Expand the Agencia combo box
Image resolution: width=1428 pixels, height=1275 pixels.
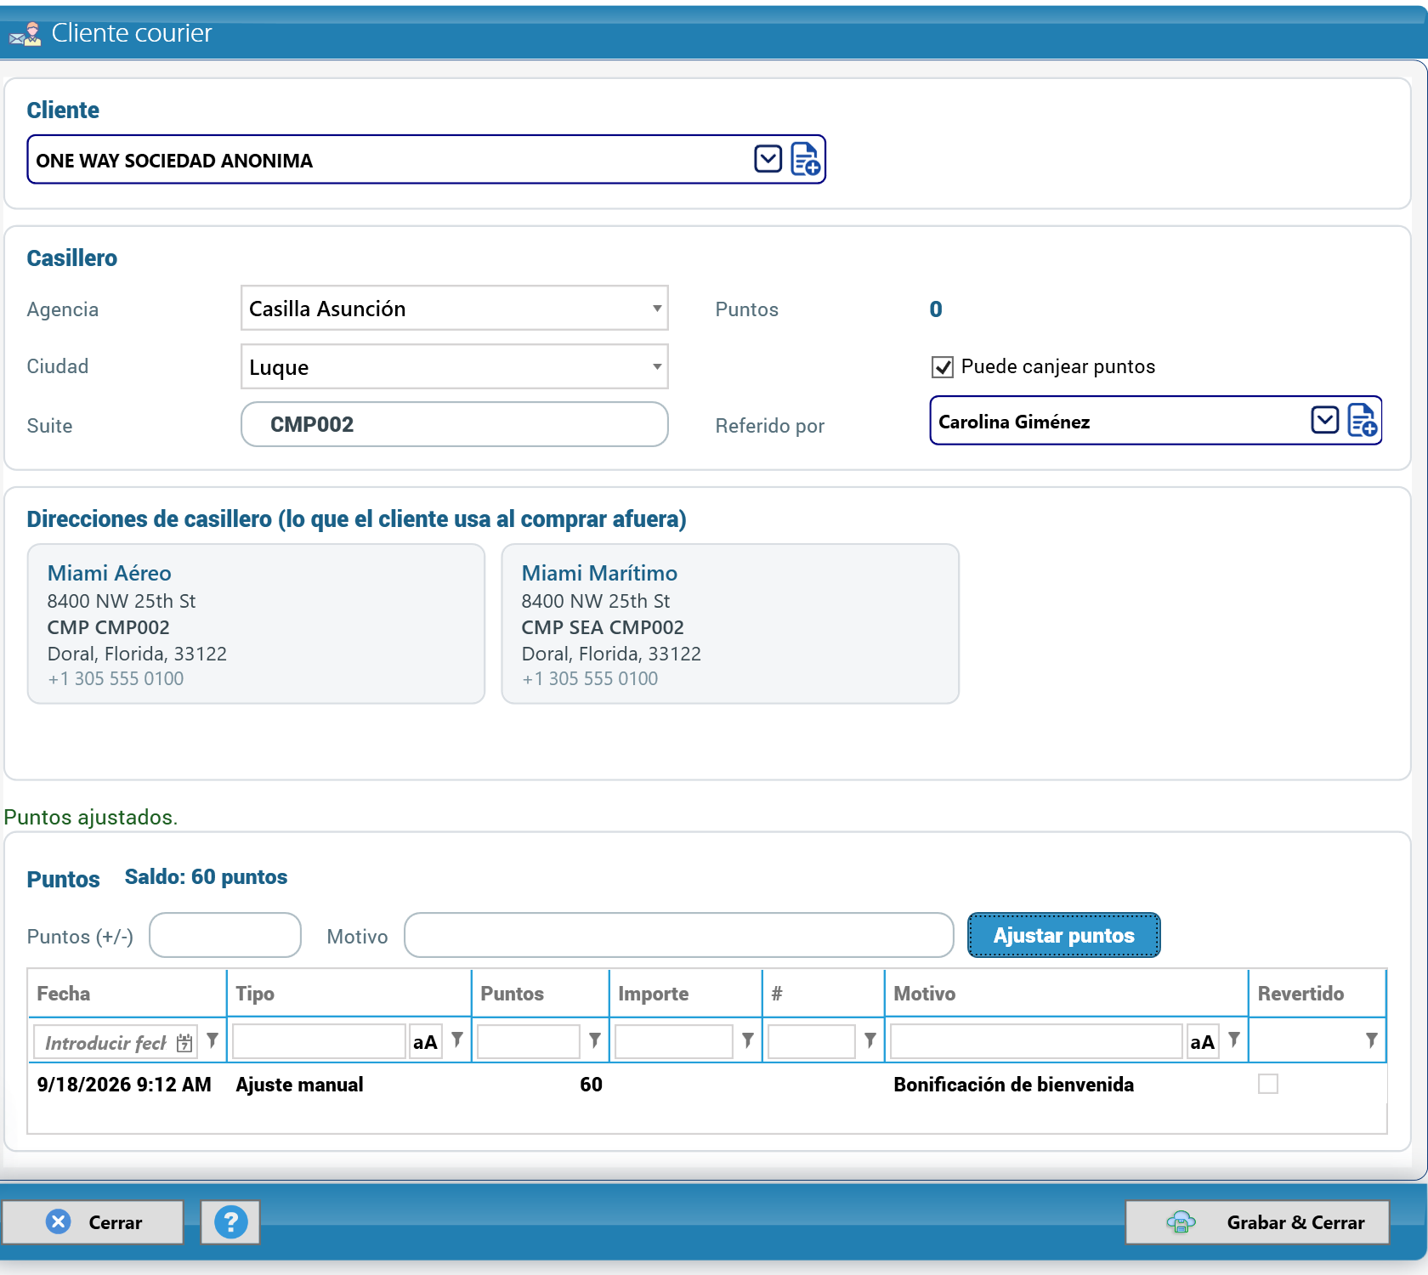click(656, 309)
